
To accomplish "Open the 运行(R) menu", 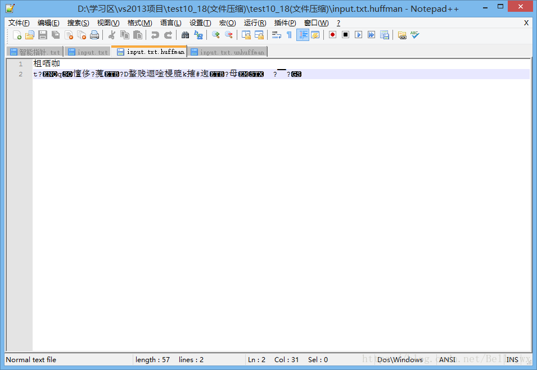I will click(x=255, y=23).
